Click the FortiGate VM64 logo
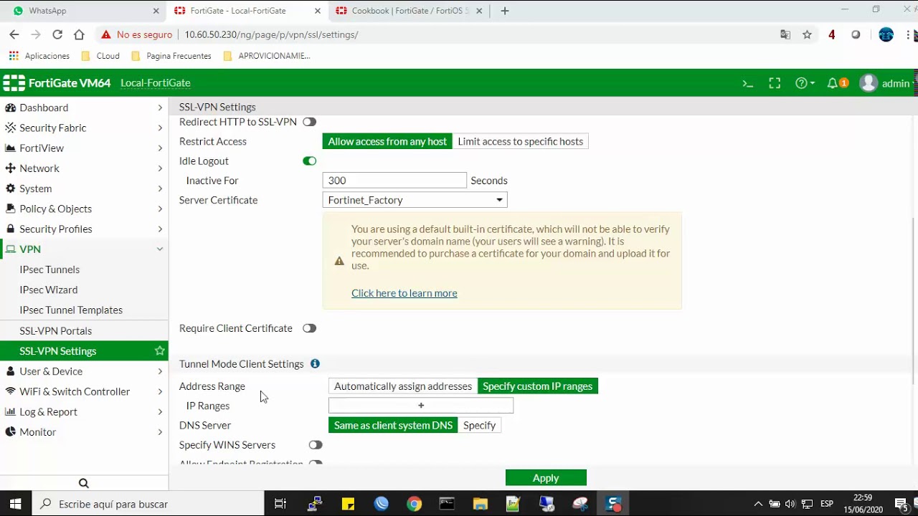The width and height of the screenshot is (918, 516). (x=57, y=83)
